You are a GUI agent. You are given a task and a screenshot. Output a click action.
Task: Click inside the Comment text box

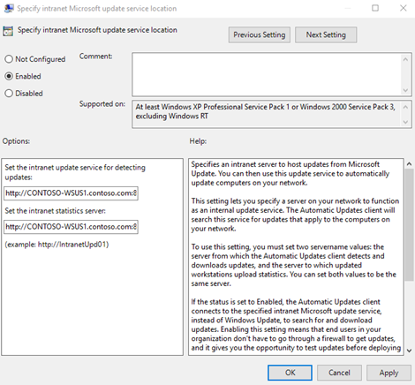pyautogui.click(x=267, y=74)
